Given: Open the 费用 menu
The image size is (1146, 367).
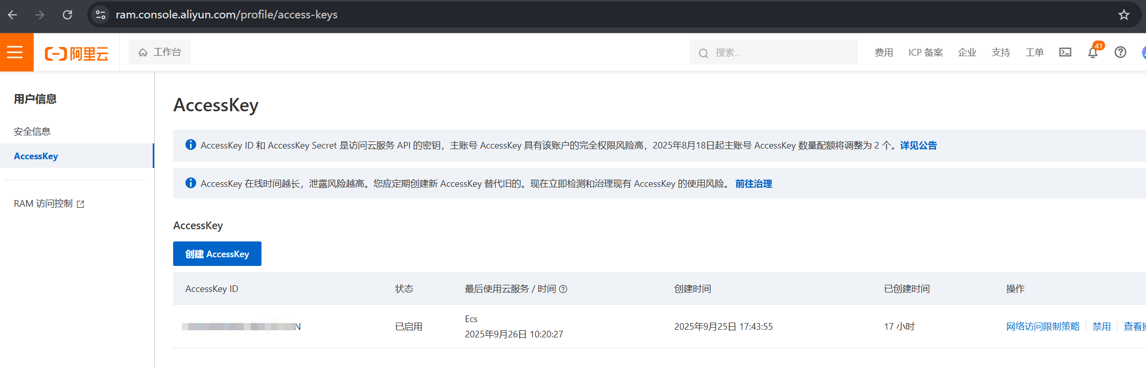Looking at the screenshot, I should click(x=884, y=53).
